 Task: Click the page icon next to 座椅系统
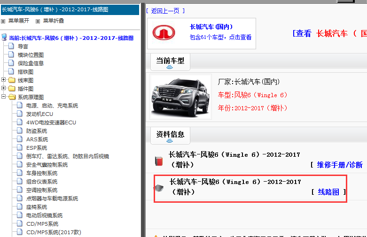[20, 206]
